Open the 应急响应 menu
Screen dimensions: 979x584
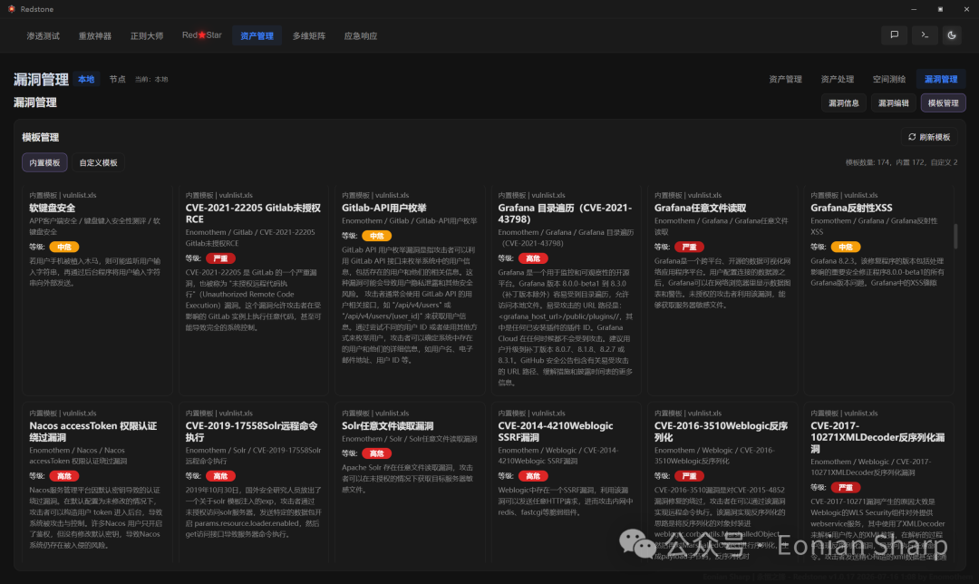(x=361, y=35)
